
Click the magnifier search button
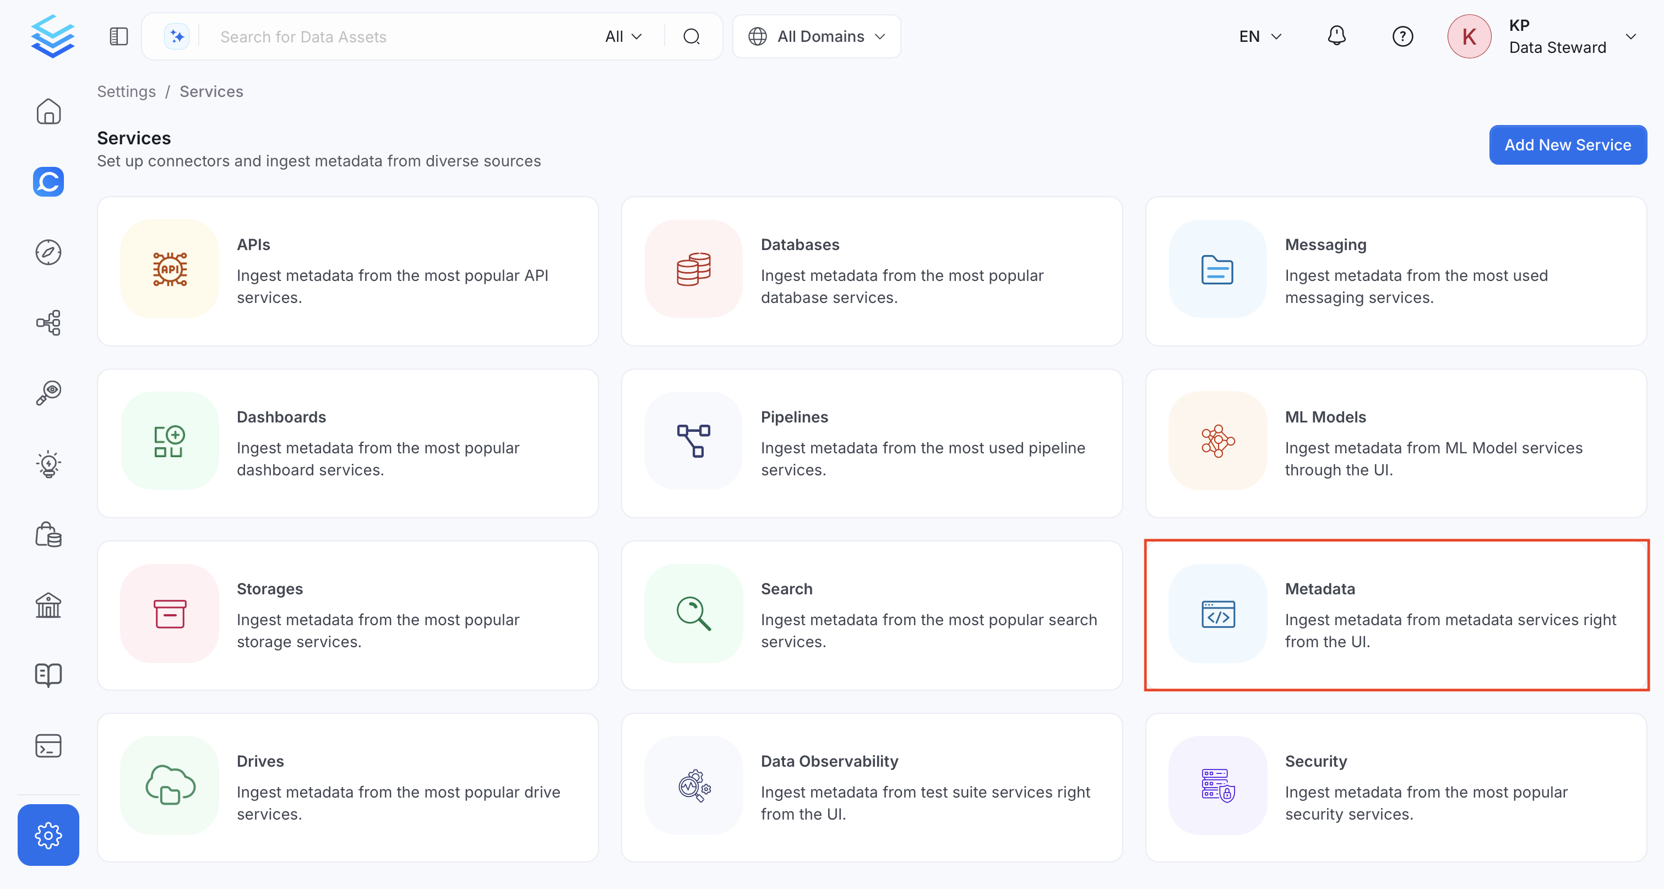pyautogui.click(x=691, y=36)
